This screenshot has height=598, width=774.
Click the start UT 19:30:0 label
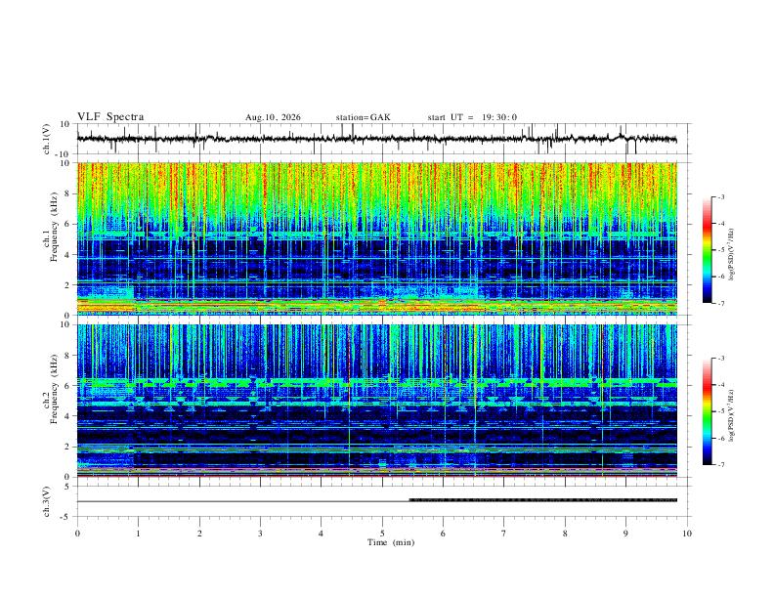(x=472, y=117)
